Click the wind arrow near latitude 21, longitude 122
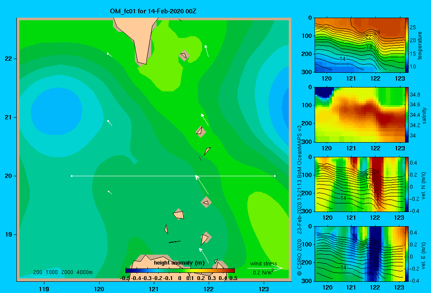The height and width of the screenshot is (293, 431). pyautogui.click(x=205, y=120)
